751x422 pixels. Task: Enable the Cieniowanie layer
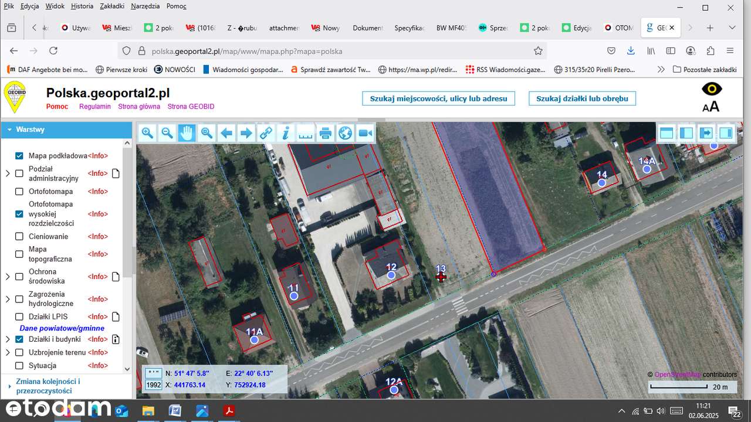[19, 236]
